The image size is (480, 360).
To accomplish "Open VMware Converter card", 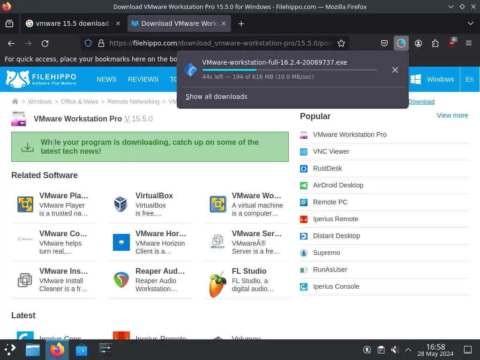I will pos(54,242).
